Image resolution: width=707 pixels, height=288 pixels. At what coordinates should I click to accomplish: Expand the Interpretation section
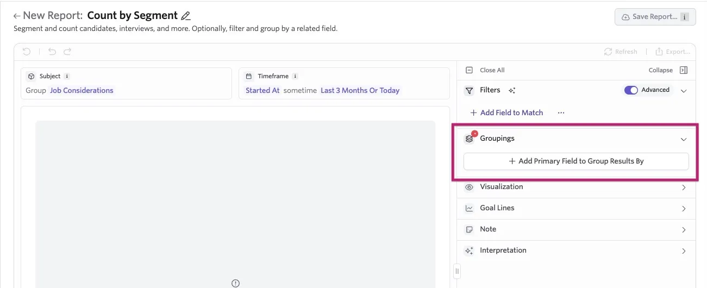point(684,251)
